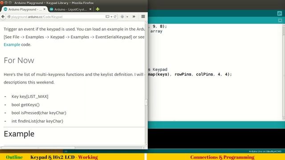Click colPins in Arduino code line
The image size is (285, 160).
(204, 74)
